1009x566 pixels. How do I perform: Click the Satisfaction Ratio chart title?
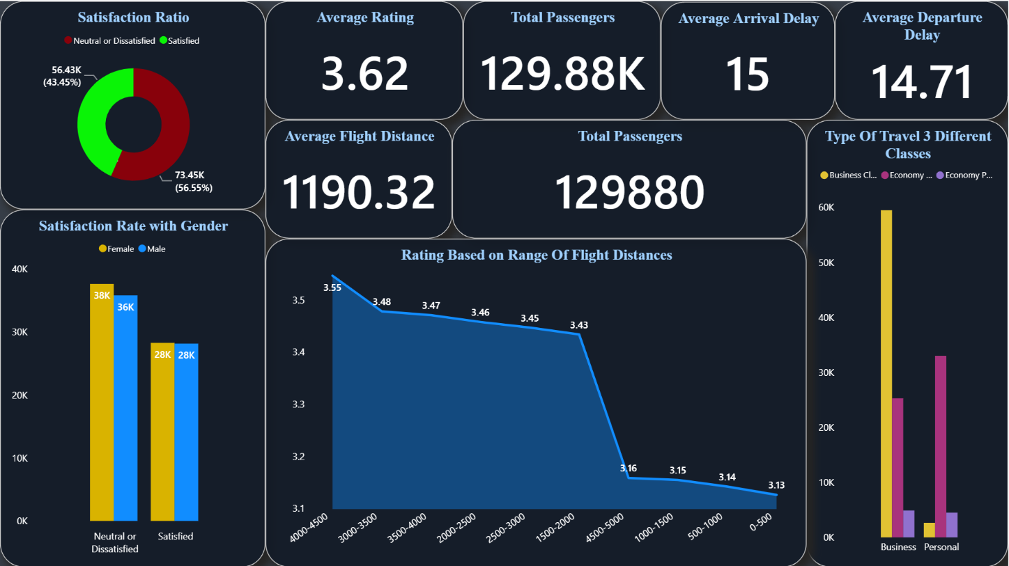pyautogui.click(x=133, y=17)
